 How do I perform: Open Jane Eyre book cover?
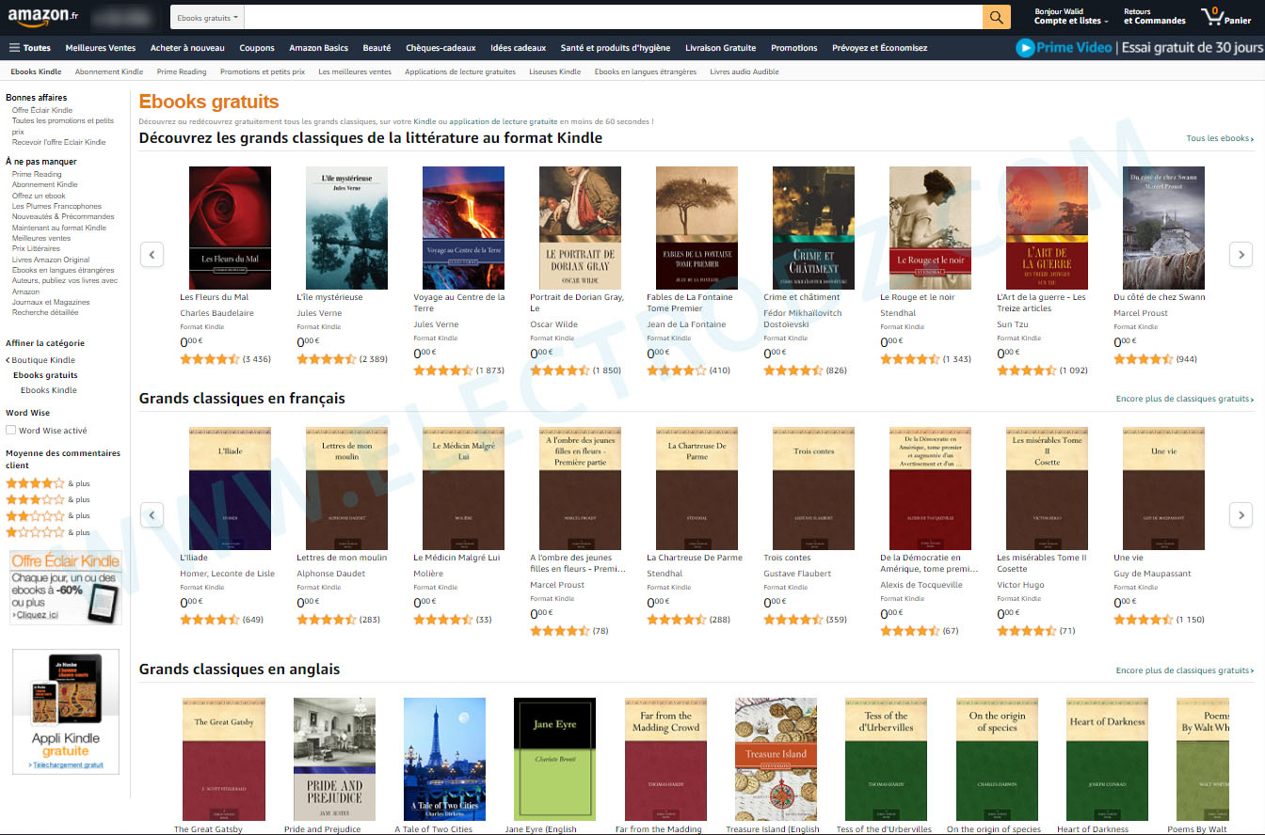point(554,759)
